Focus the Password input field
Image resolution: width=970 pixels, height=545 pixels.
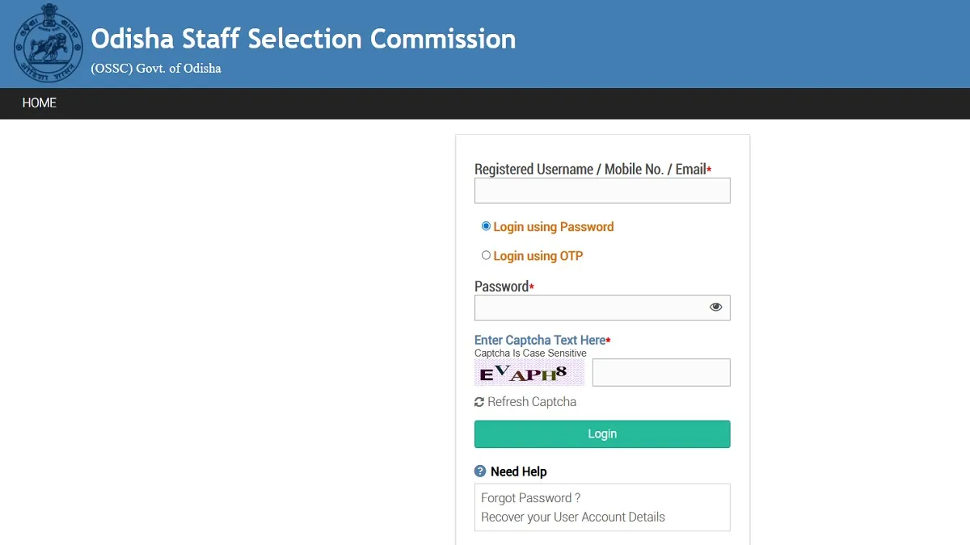click(x=602, y=308)
